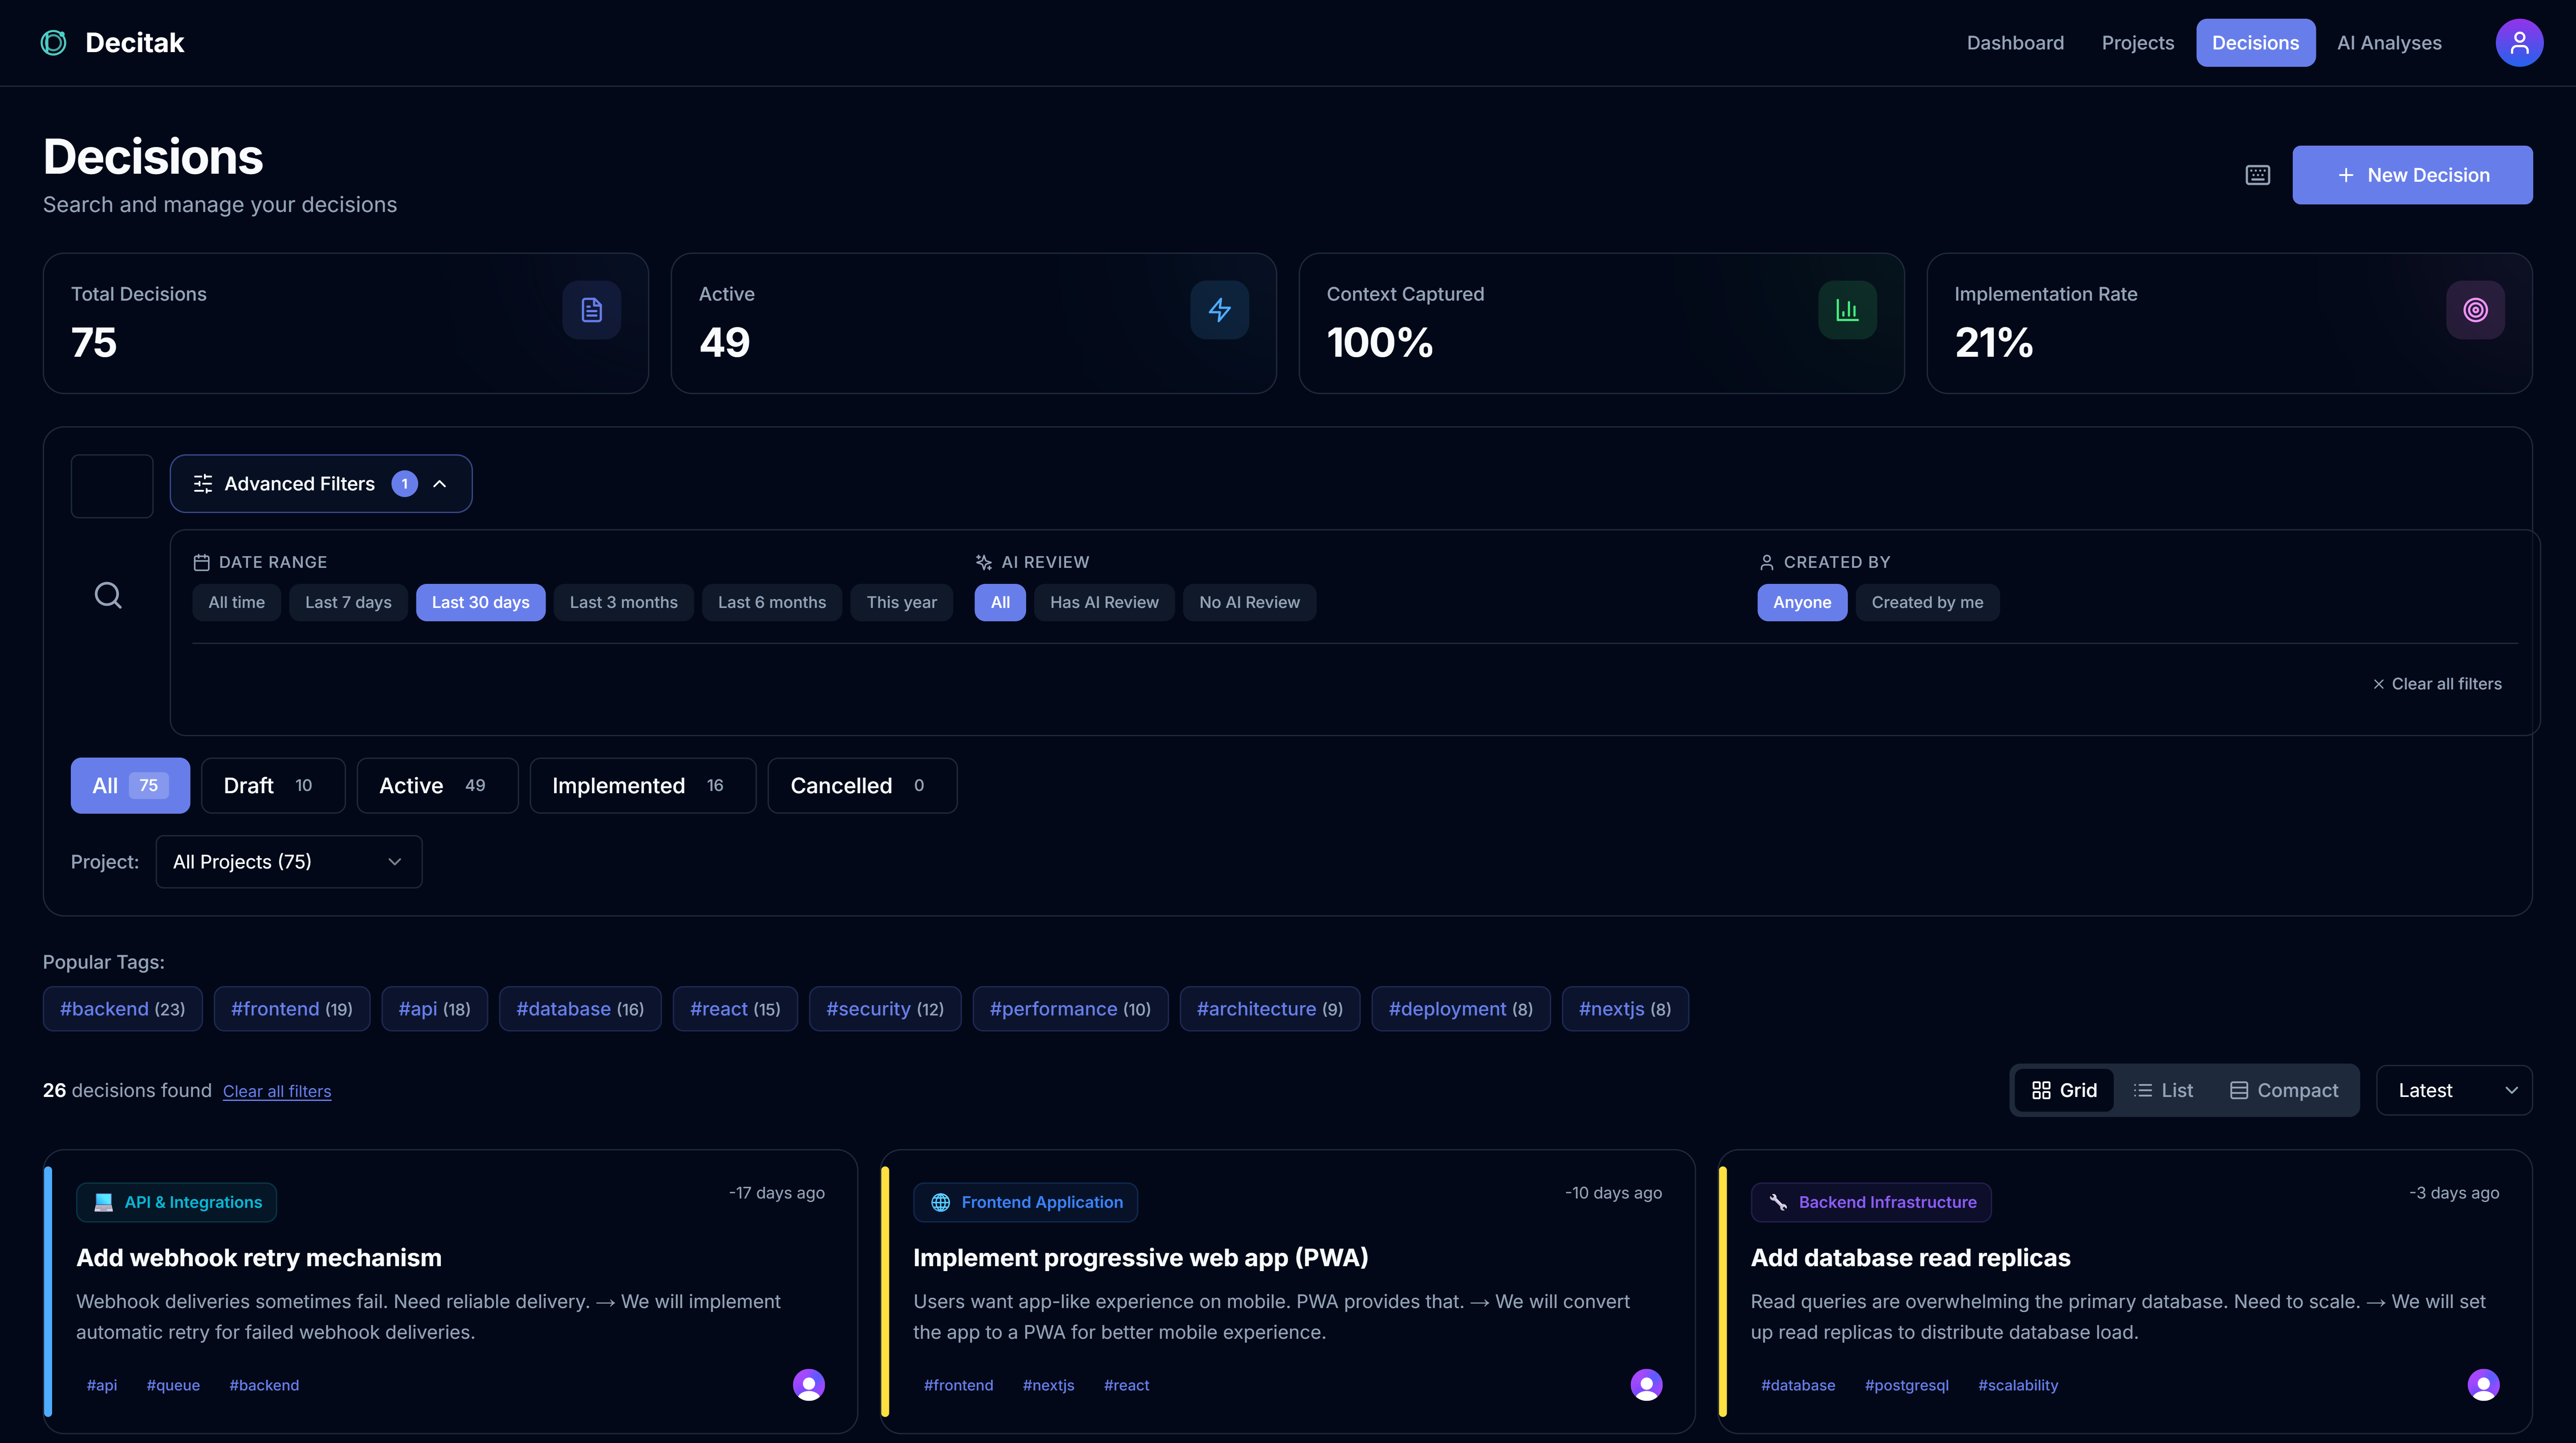2576x1443 pixels.
Task: Switch to the Implemented decisions tab
Action: pos(642,785)
